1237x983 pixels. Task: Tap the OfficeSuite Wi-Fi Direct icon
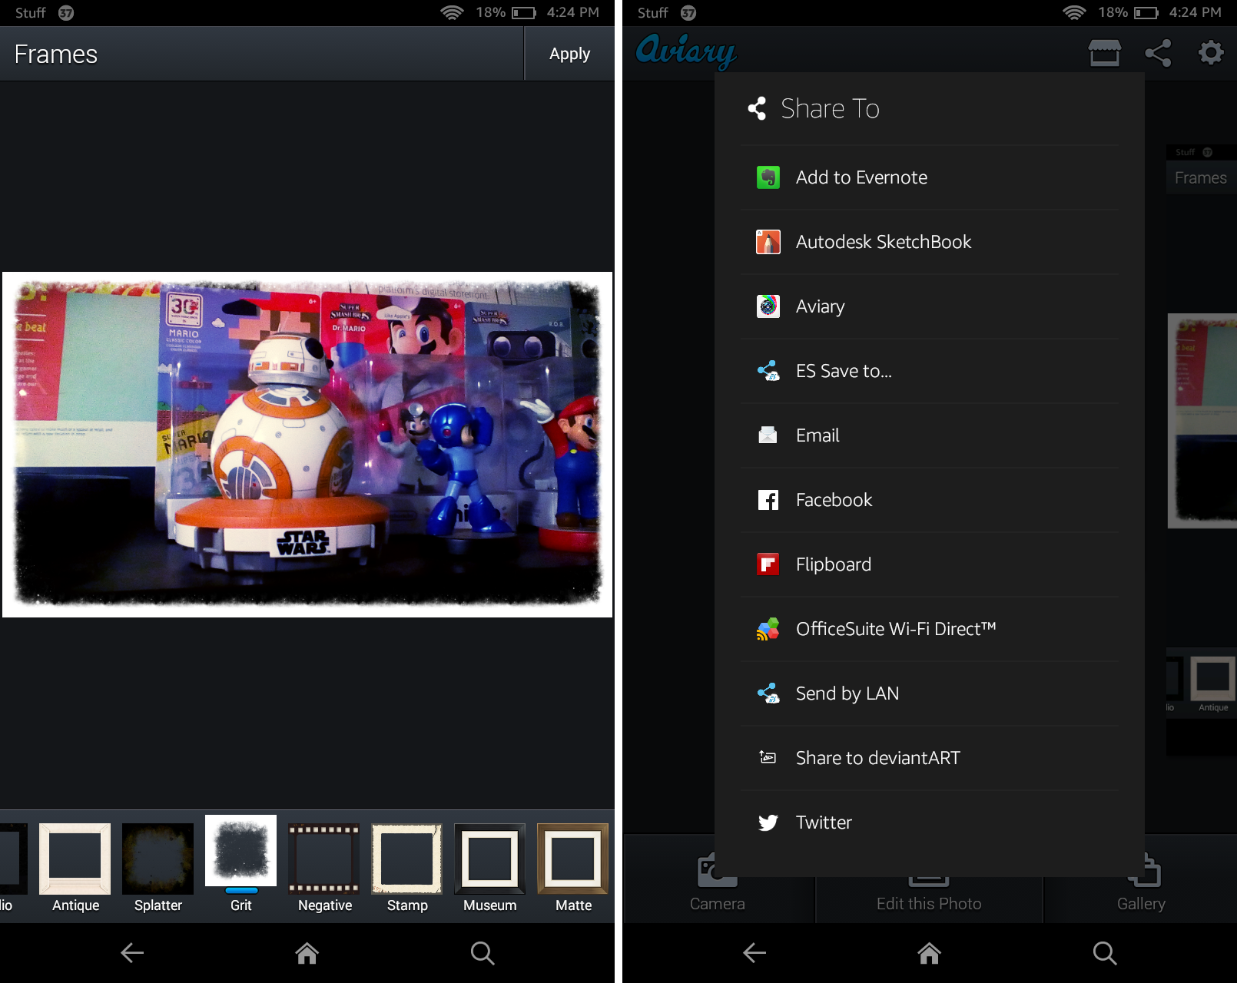[768, 629]
